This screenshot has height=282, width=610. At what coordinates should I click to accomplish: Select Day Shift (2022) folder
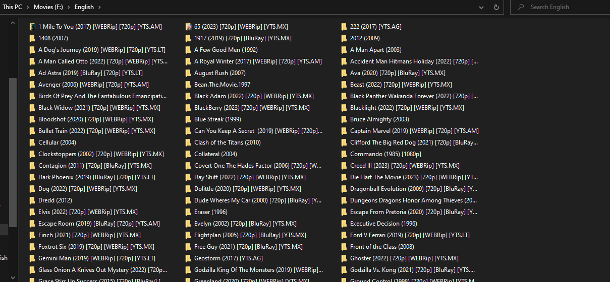[x=246, y=177]
